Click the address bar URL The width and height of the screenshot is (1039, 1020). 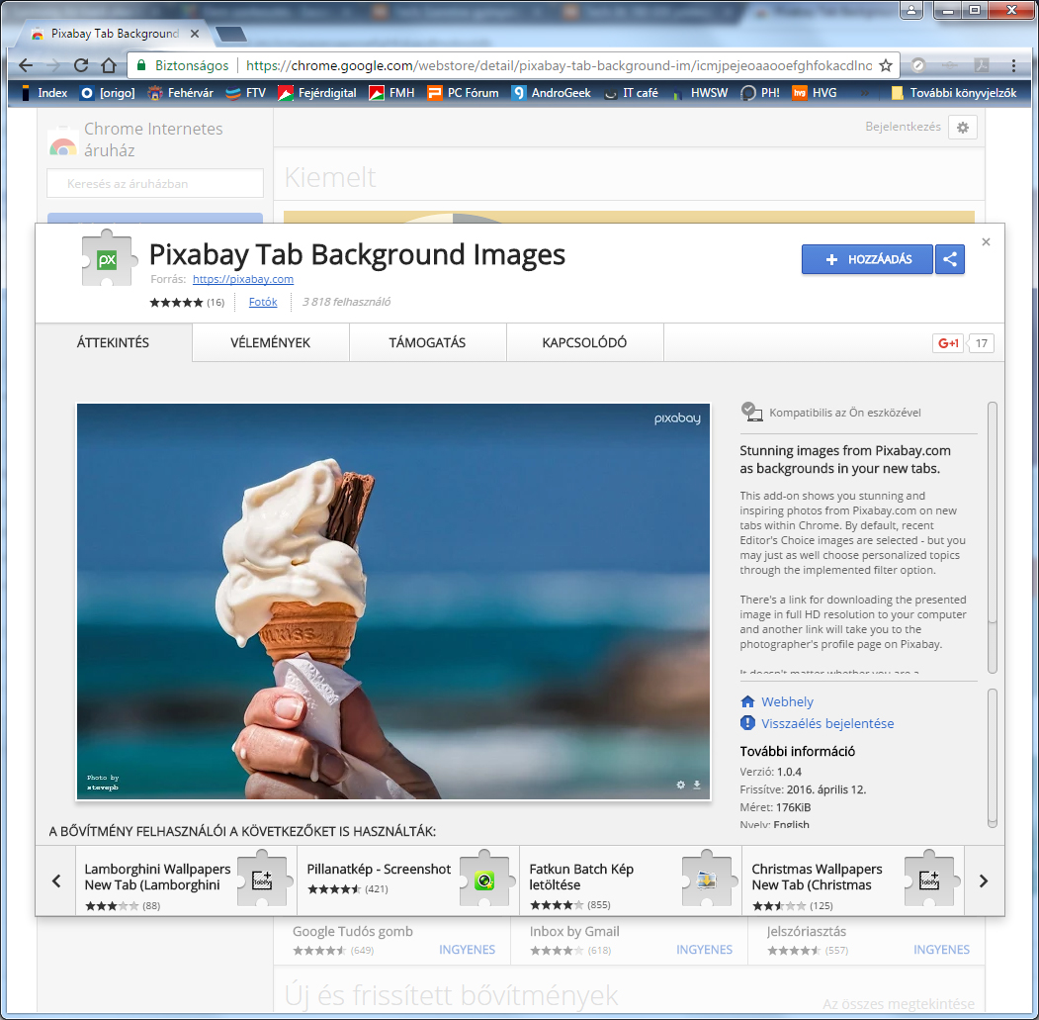pyautogui.click(x=559, y=65)
